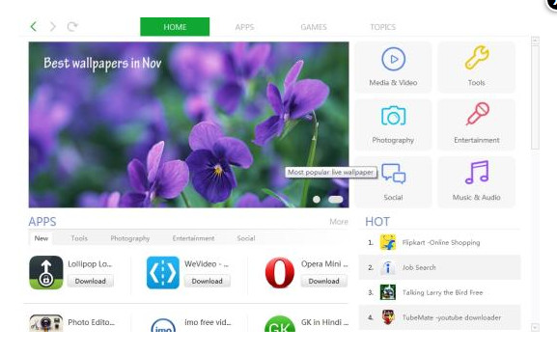Image resolution: width=557 pixels, height=355 pixels.
Task: Open the HOME tab
Action: click(x=175, y=27)
